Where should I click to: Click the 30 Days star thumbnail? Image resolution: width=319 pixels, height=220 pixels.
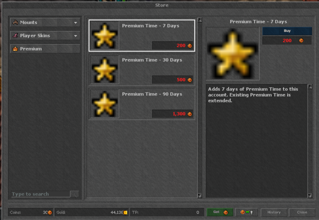click(104, 70)
